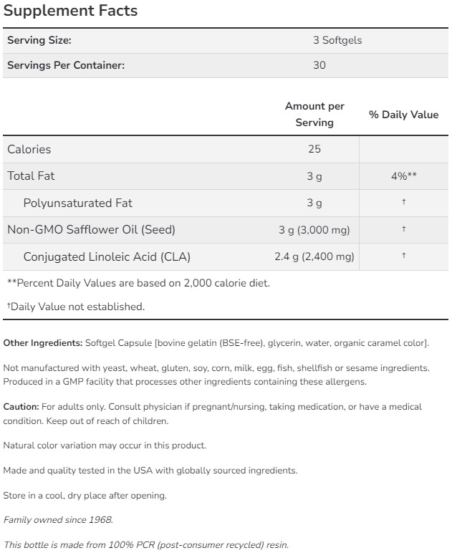This screenshot has width=452, height=558.
Task: Click the 'Daily Value not established' footnote
Action: (x=76, y=307)
